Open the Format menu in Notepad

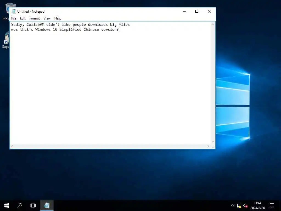click(x=34, y=18)
